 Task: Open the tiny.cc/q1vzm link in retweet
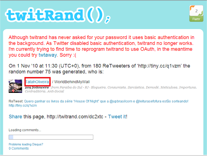(23, 105)
